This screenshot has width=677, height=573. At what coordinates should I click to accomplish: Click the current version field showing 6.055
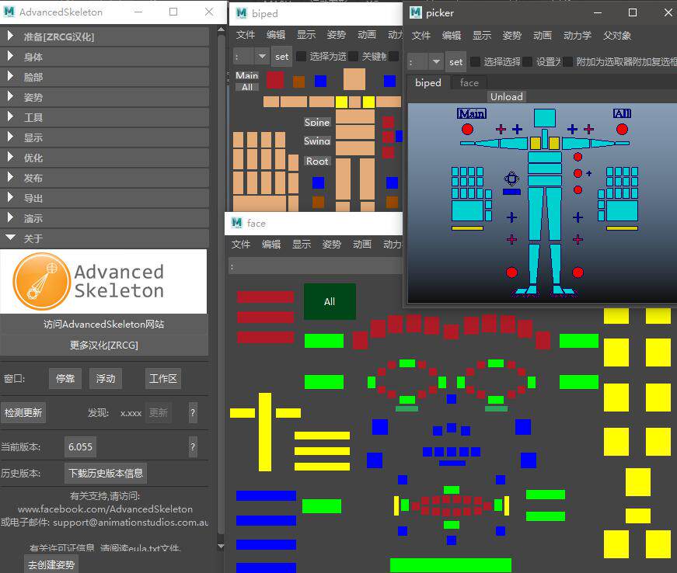point(80,446)
